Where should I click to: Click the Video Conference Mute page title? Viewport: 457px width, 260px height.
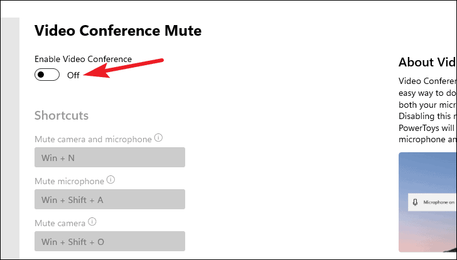pyautogui.click(x=118, y=31)
